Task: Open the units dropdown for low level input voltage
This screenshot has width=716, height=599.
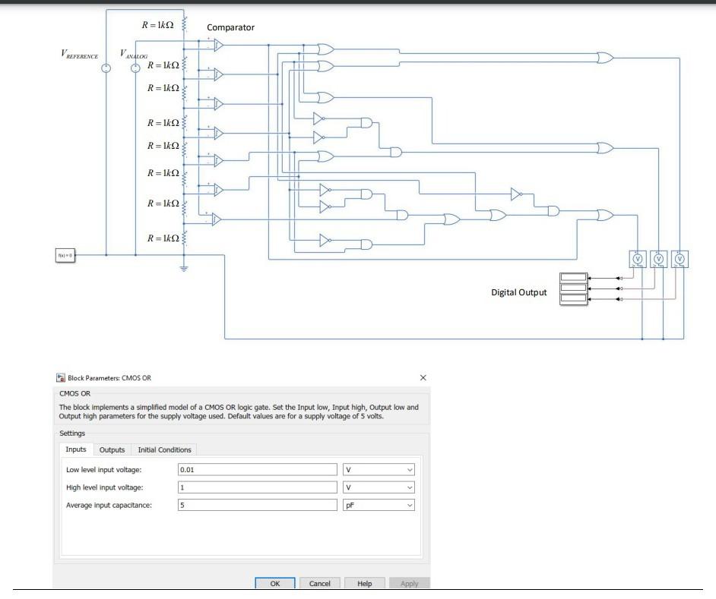Action: [x=407, y=468]
